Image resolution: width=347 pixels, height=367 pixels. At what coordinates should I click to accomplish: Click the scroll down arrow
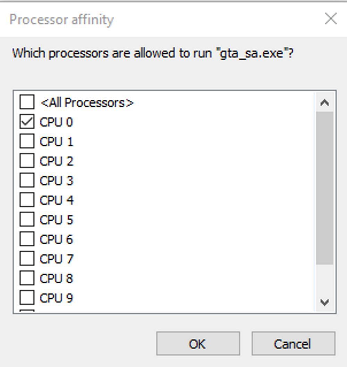(324, 302)
